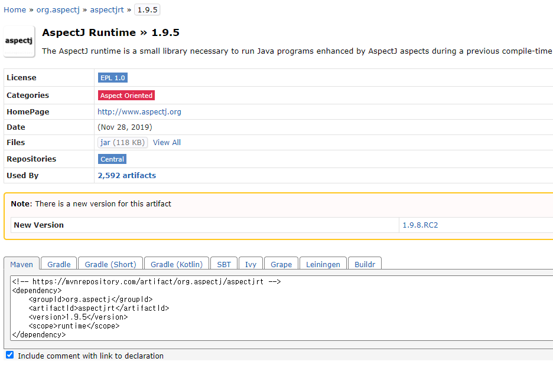Click the AspectJ runtime description paragraph
The height and width of the screenshot is (368, 553).
click(x=297, y=51)
